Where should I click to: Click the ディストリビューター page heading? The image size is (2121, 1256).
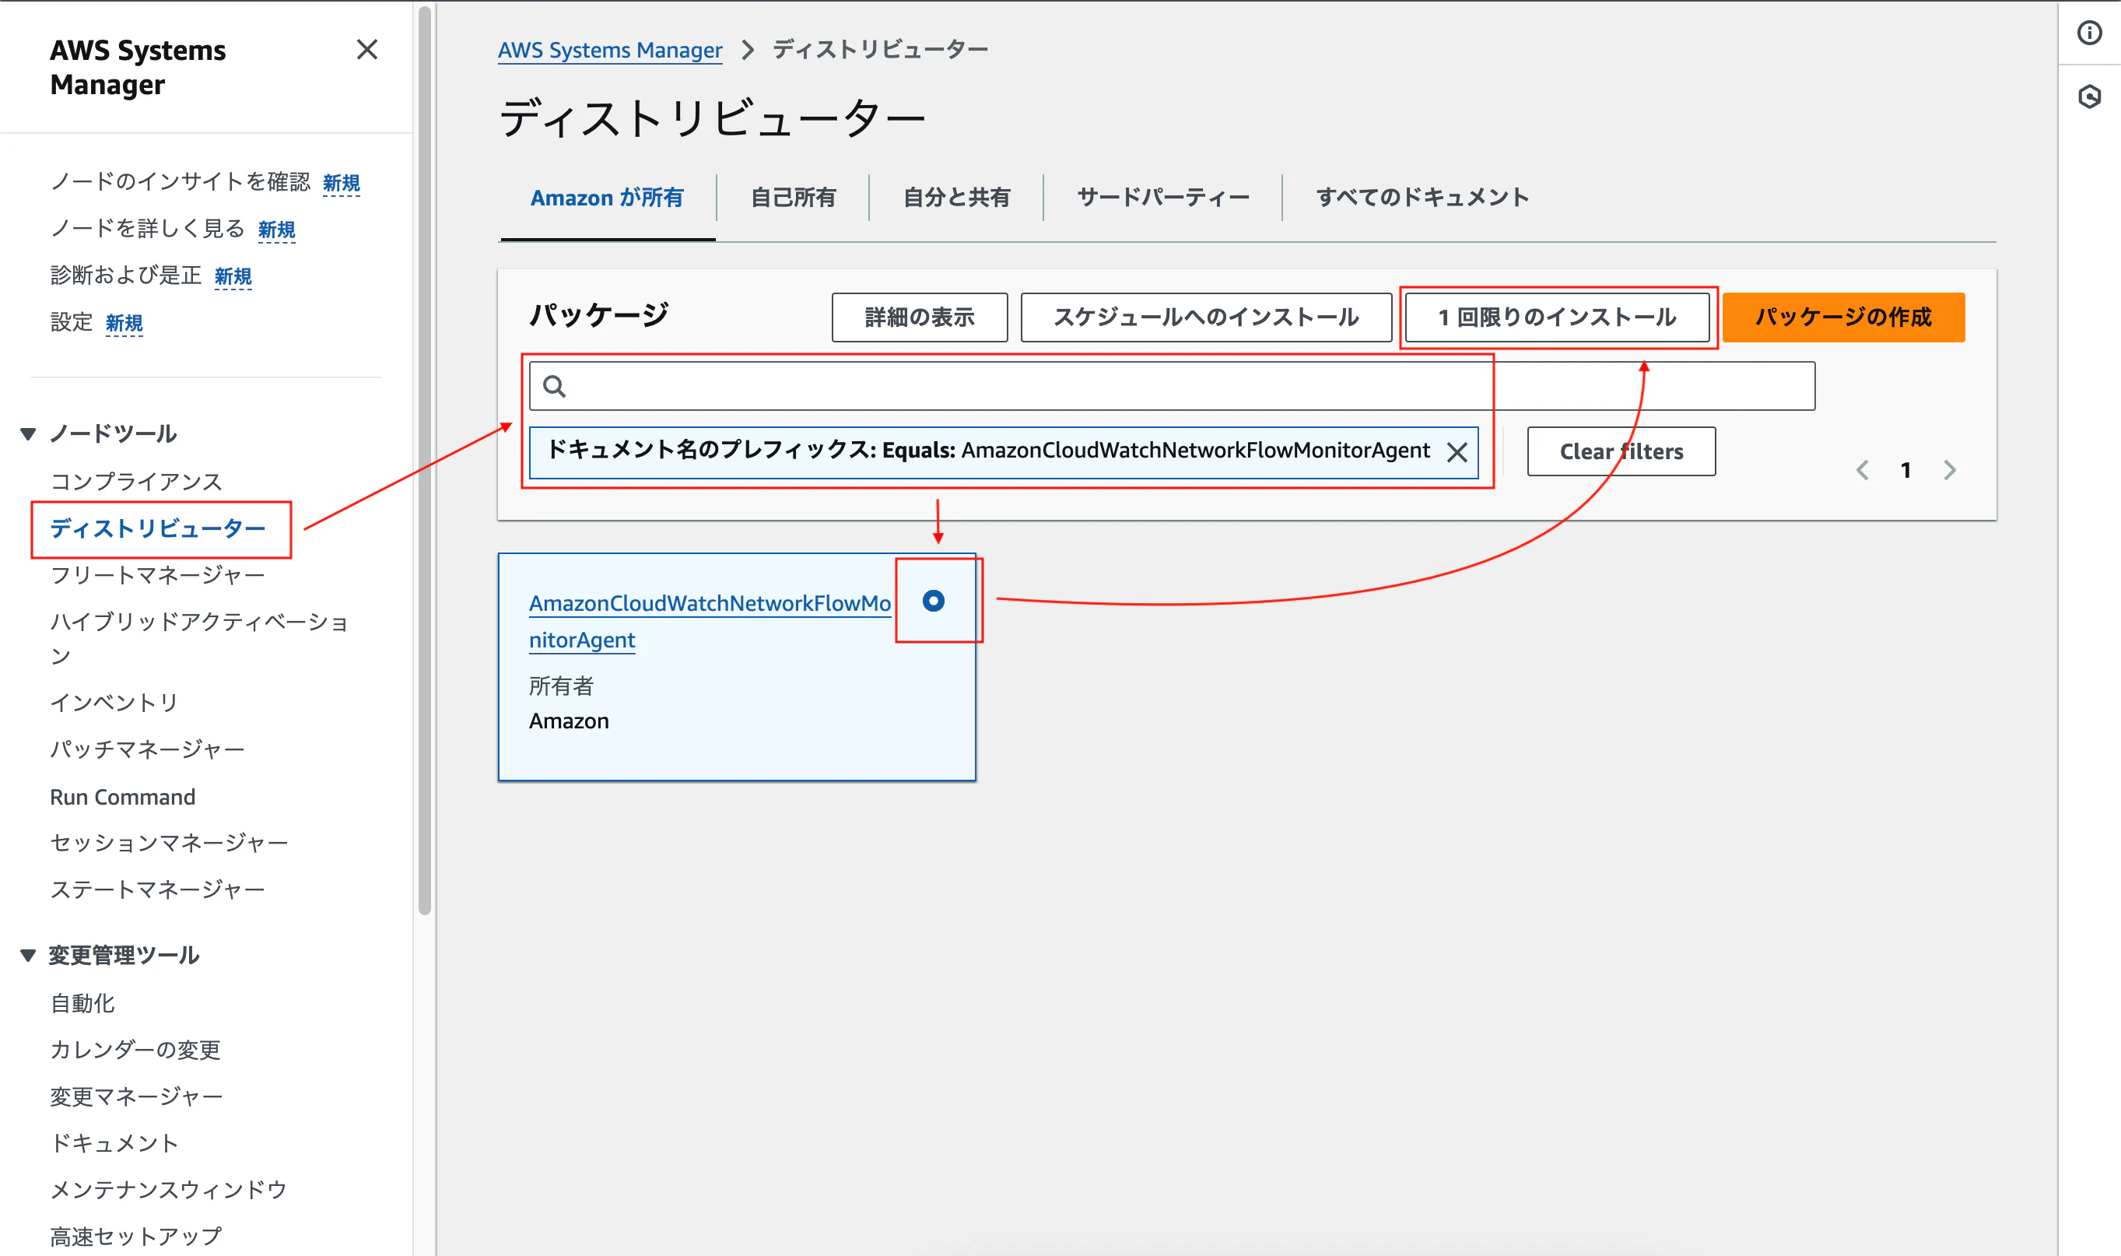click(713, 118)
